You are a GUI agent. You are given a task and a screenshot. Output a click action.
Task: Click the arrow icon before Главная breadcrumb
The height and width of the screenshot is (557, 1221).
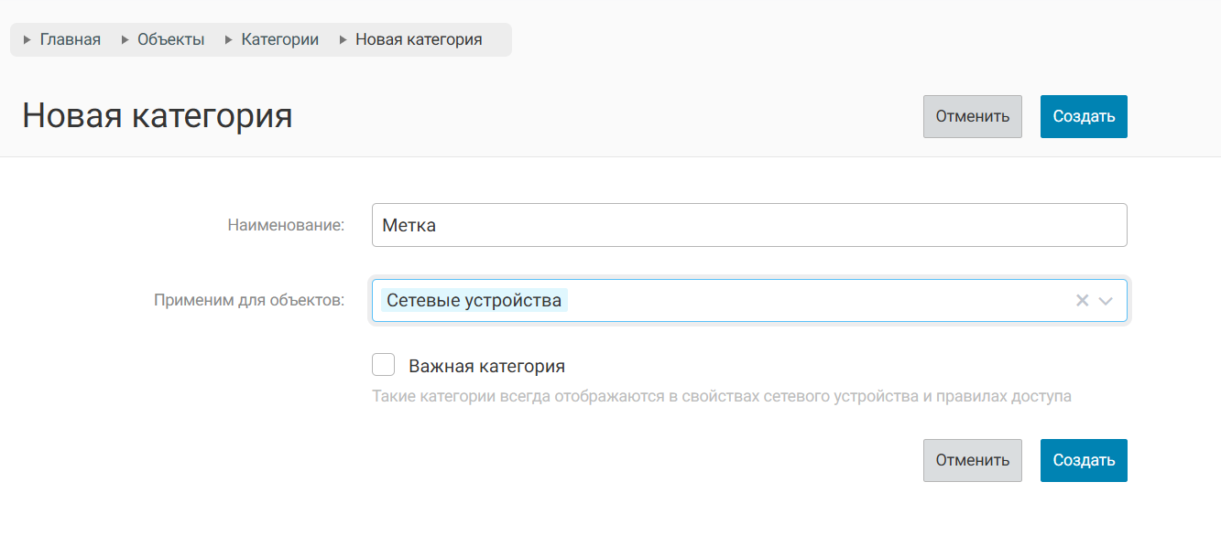click(27, 40)
